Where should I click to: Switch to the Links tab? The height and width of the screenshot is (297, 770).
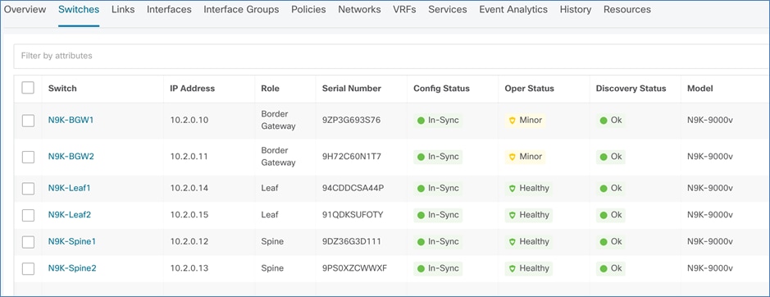coord(123,9)
